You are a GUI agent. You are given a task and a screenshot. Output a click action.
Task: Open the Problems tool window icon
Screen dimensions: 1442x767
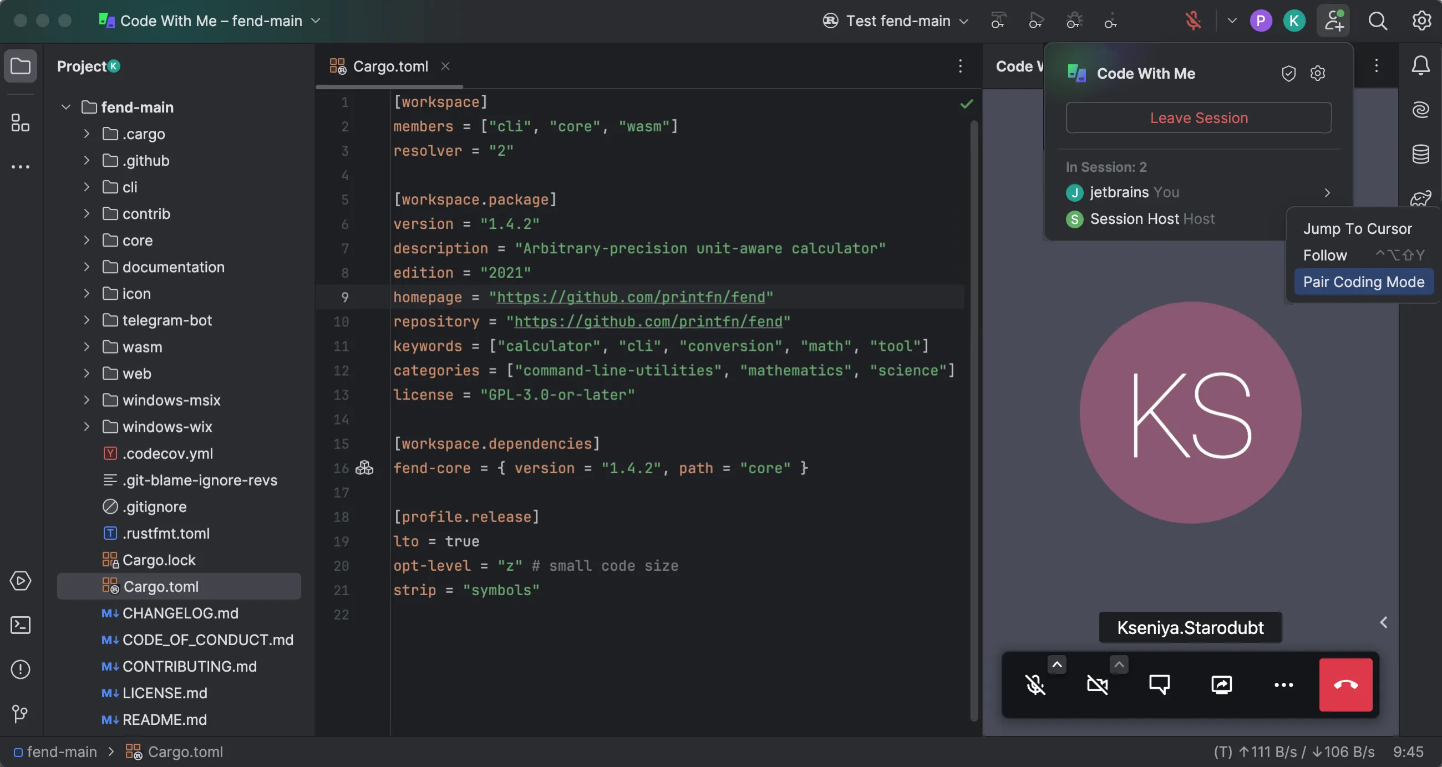click(20, 669)
